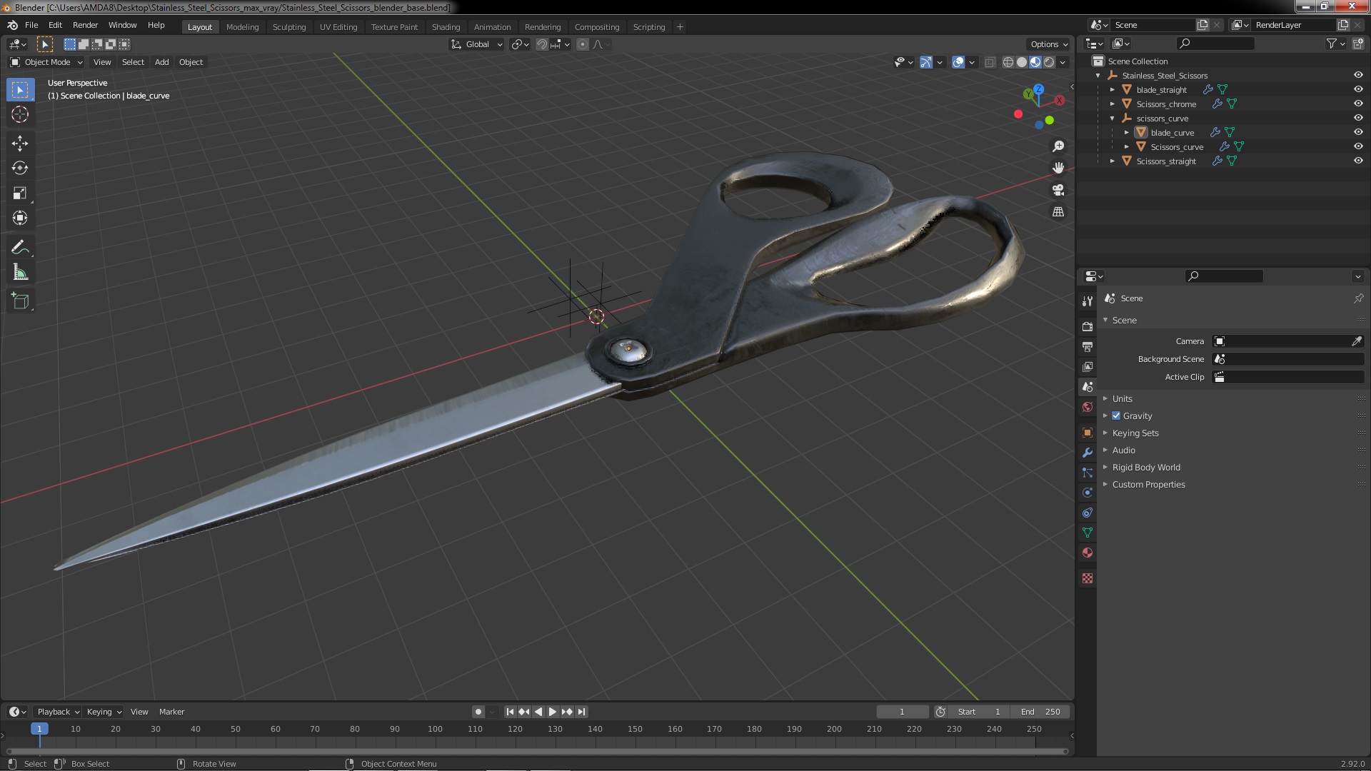Hide blade_straight using its eye icon
The image size is (1371, 771).
(1358, 89)
